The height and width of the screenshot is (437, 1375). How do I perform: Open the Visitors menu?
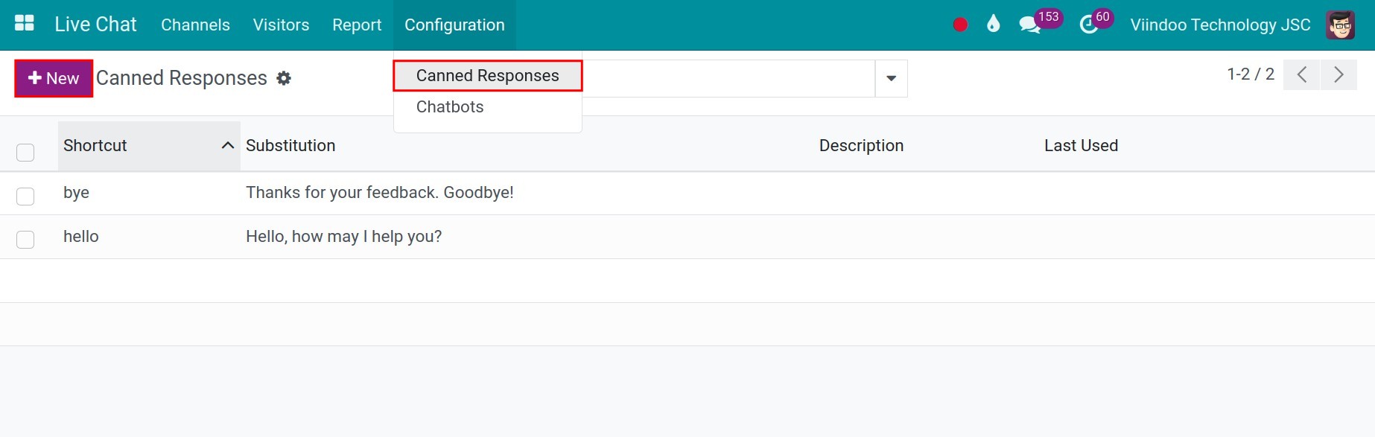tap(281, 25)
